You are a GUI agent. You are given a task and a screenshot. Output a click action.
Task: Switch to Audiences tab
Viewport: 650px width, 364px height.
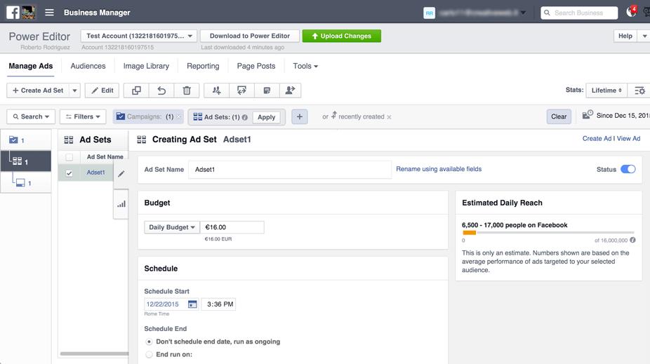tap(88, 66)
